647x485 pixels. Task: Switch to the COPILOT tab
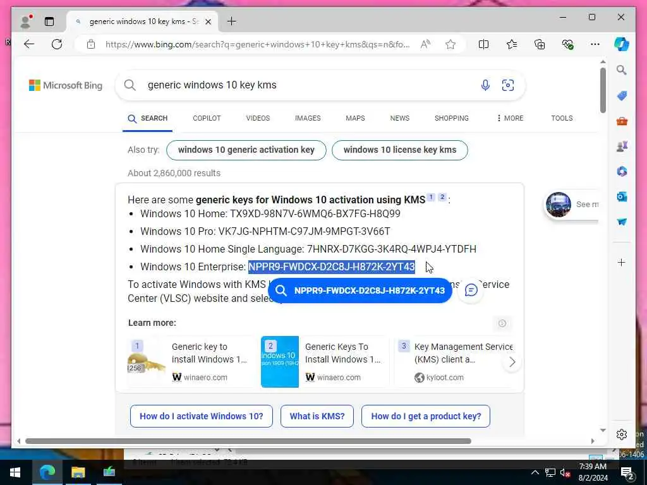point(207,118)
